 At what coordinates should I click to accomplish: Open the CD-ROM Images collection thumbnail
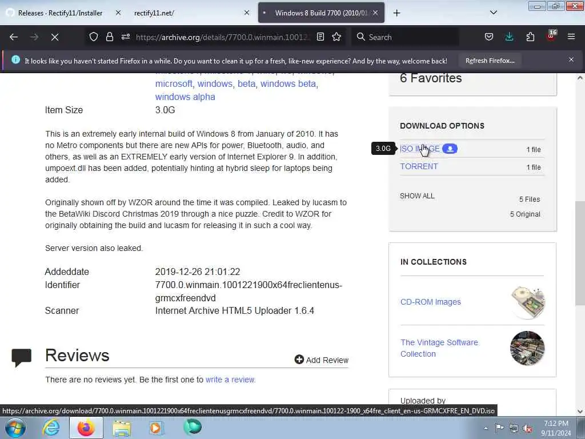tap(527, 302)
